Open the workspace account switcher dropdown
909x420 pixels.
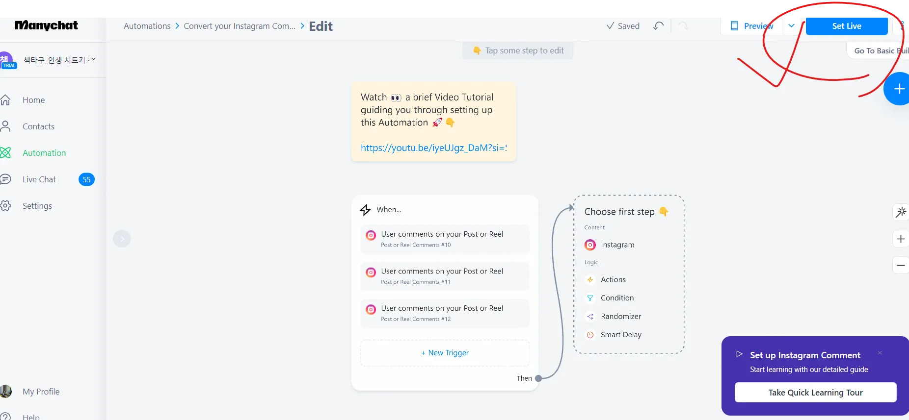pos(93,59)
